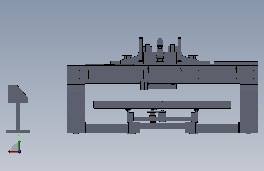Select the standalone control console head
The image size is (264, 171).
click(18, 94)
